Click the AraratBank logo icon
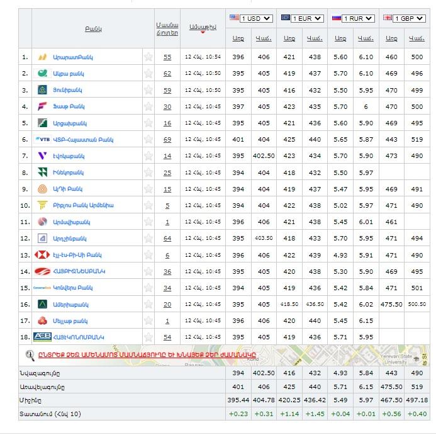 43,57
